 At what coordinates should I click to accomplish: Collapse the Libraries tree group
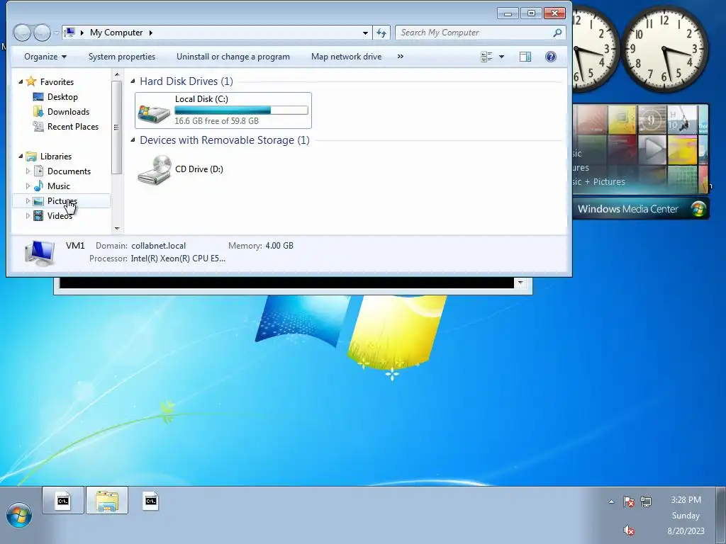click(x=21, y=156)
